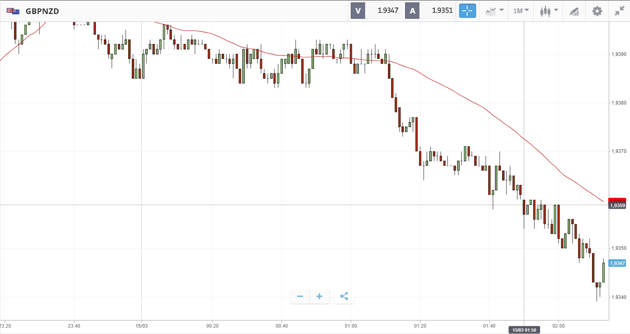Zoom out with the minus button

click(x=300, y=296)
